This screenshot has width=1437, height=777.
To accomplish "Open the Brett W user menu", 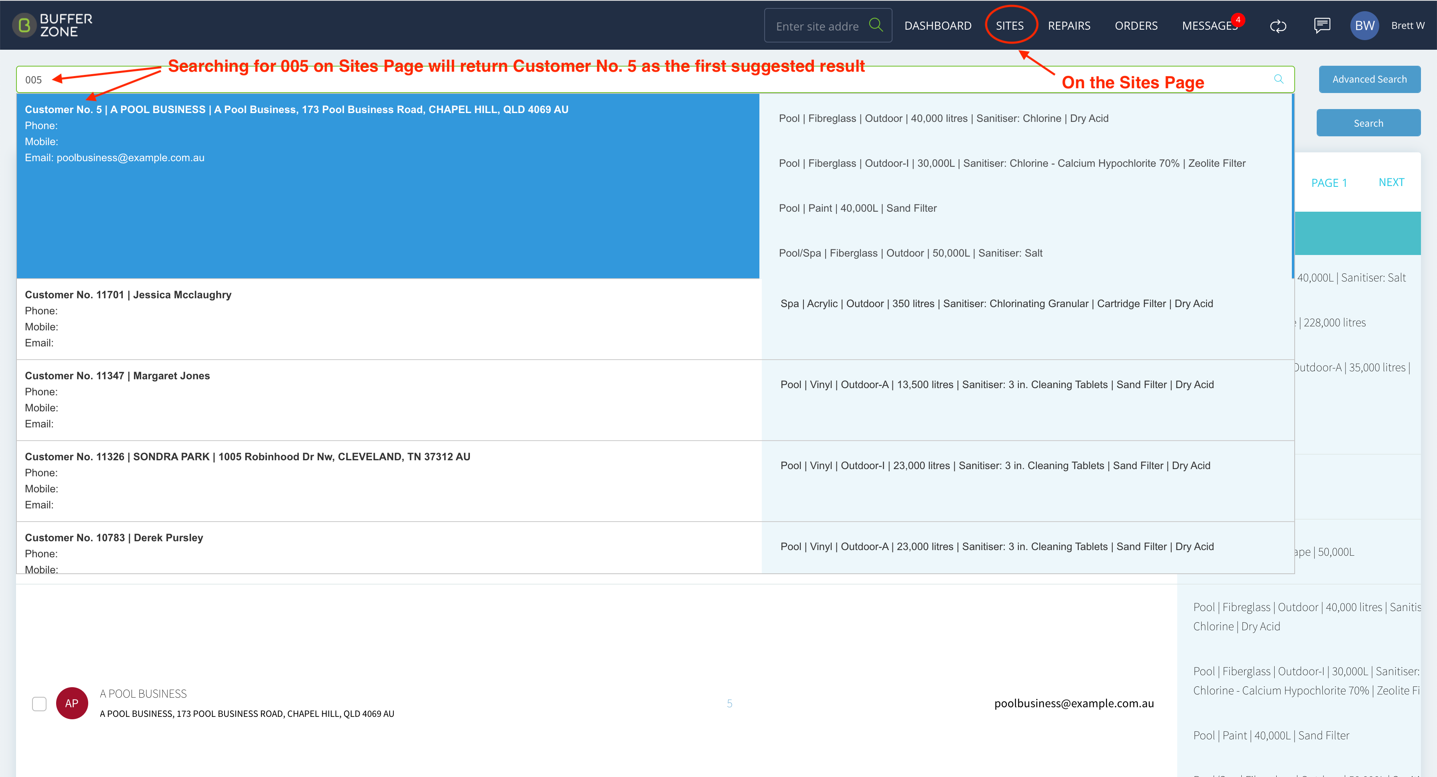I will (x=1407, y=26).
